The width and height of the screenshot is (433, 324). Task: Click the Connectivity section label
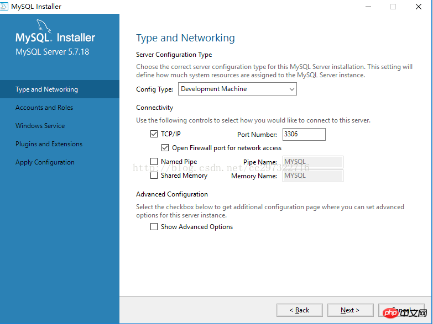coord(155,108)
